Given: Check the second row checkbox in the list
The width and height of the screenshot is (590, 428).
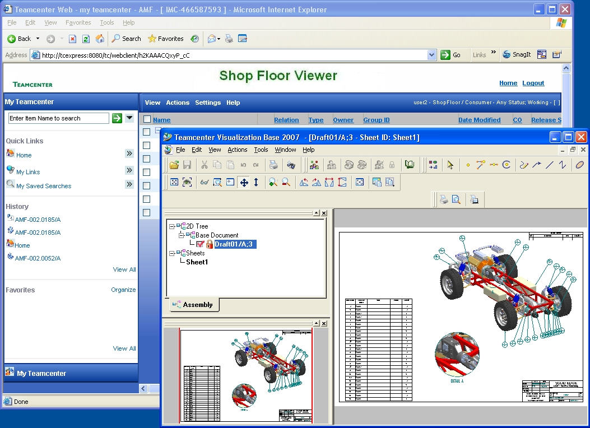Looking at the screenshot, I should (147, 145).
